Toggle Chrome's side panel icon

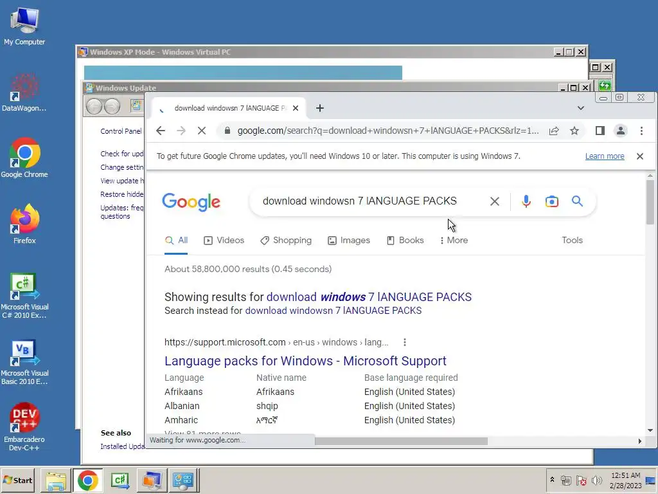click(600, 131)
